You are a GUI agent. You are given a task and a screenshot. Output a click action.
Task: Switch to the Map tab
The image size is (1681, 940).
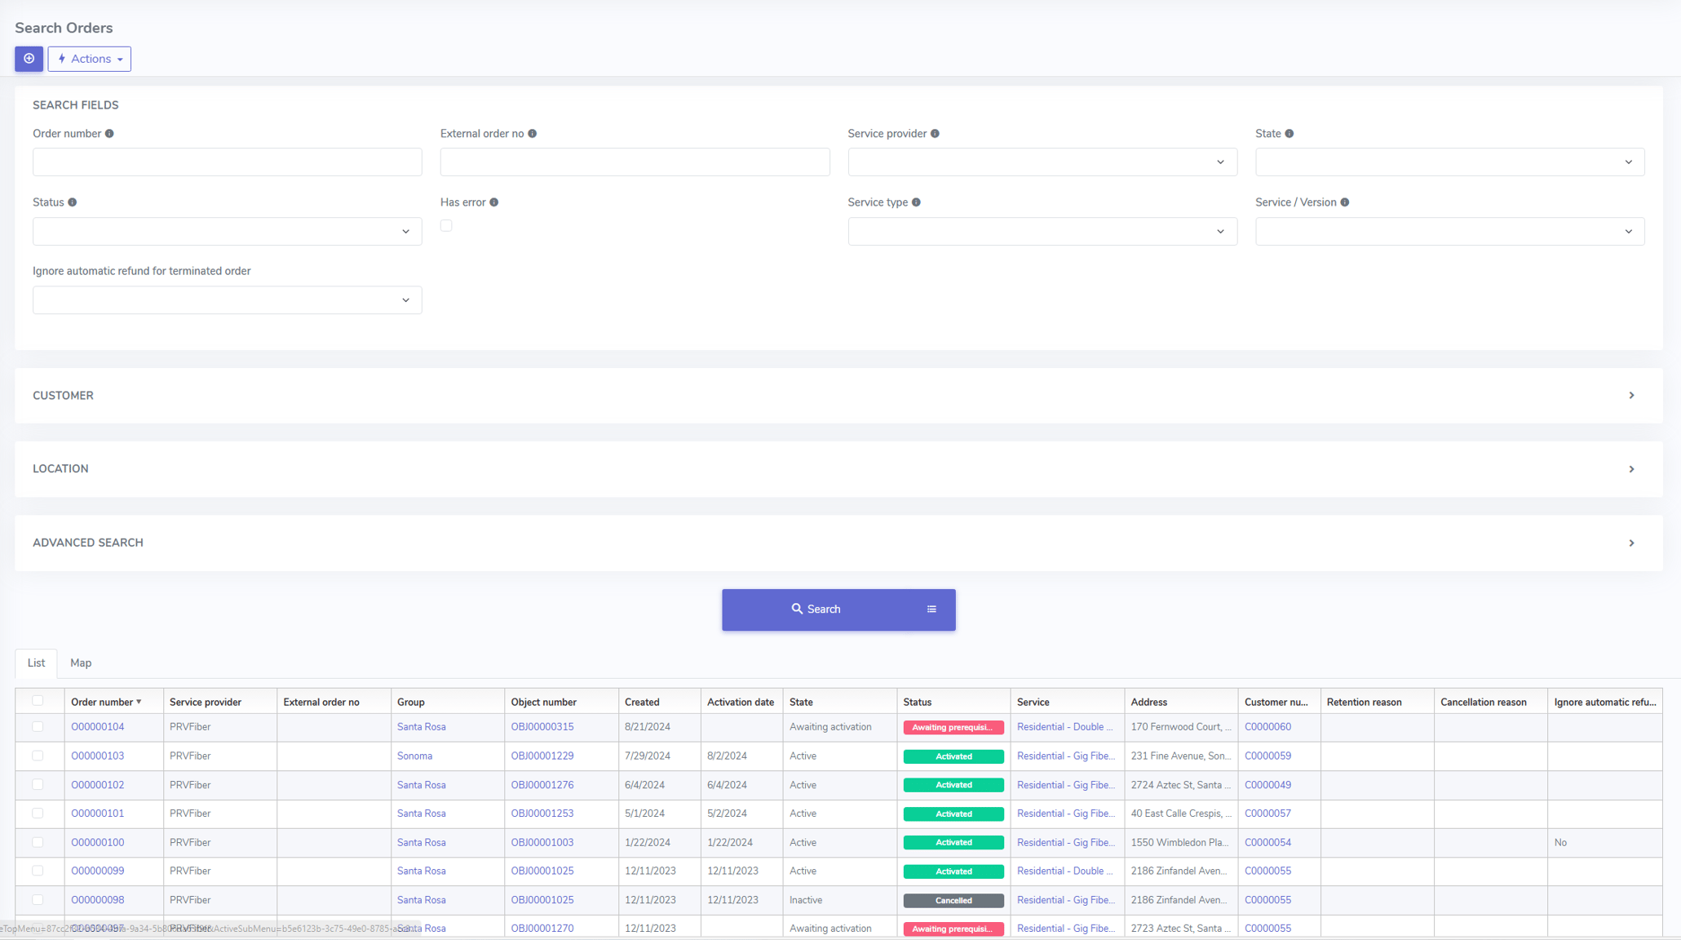[x=81, y=663]
